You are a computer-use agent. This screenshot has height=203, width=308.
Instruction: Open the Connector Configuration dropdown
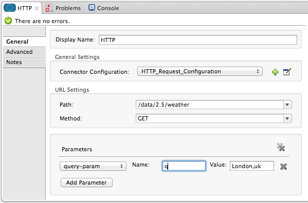coord(200,71)
